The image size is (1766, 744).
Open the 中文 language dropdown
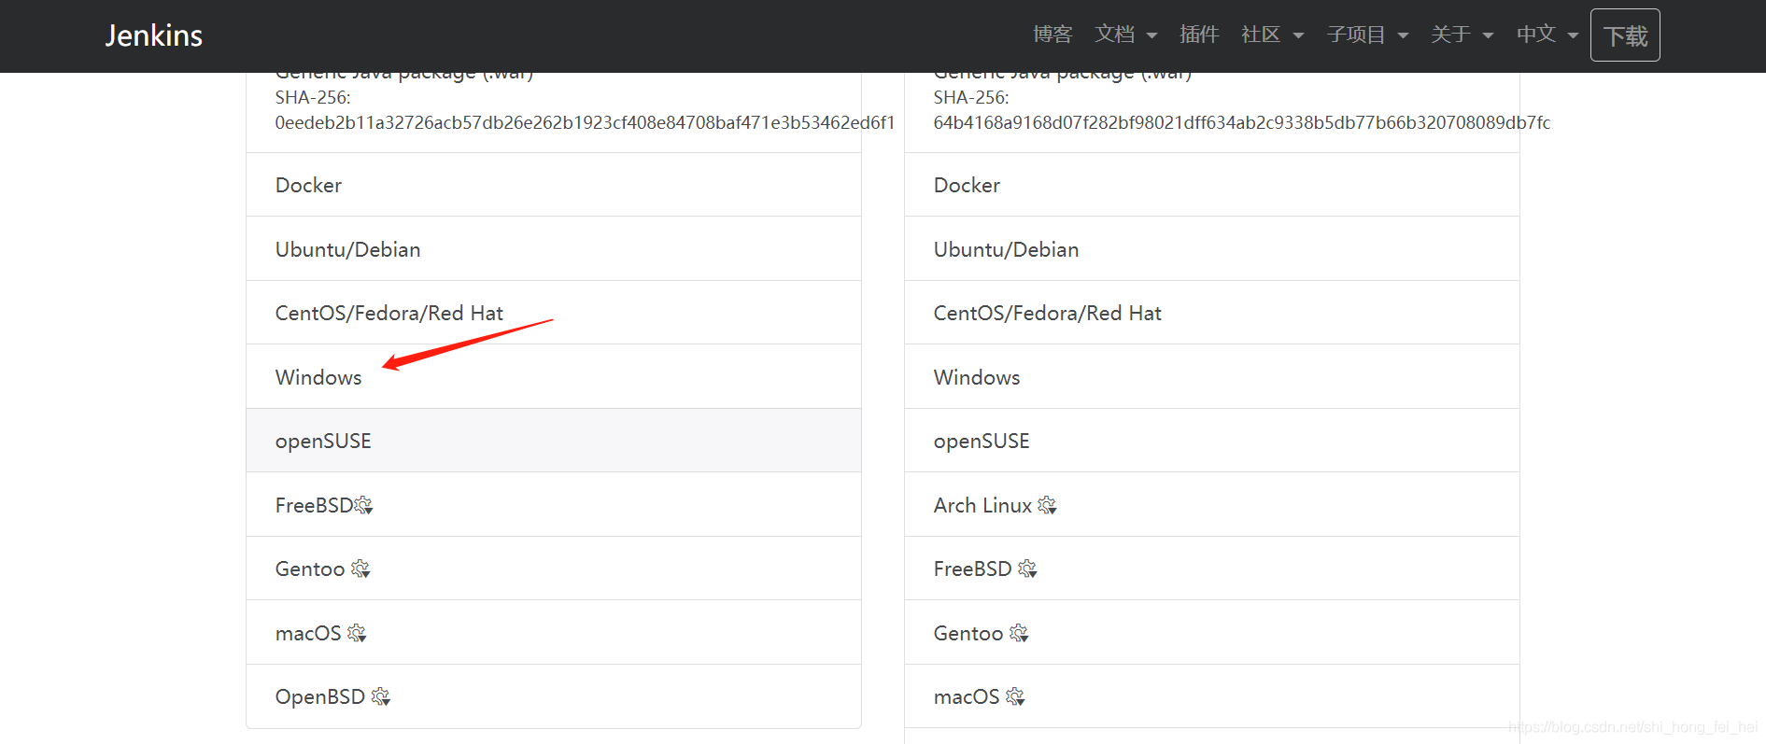pos(1547,35)
